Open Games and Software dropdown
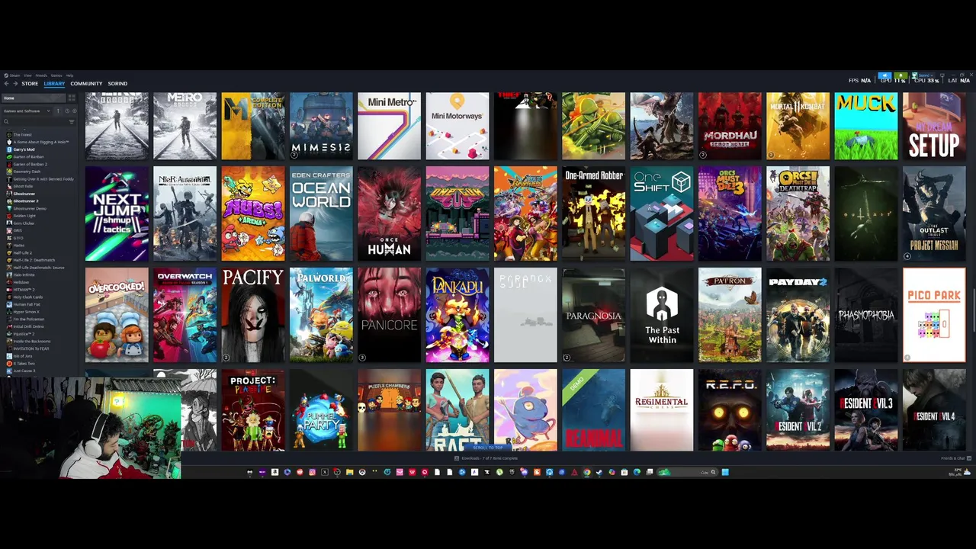This screenshot has width=976, height=549. pos(27,111)
